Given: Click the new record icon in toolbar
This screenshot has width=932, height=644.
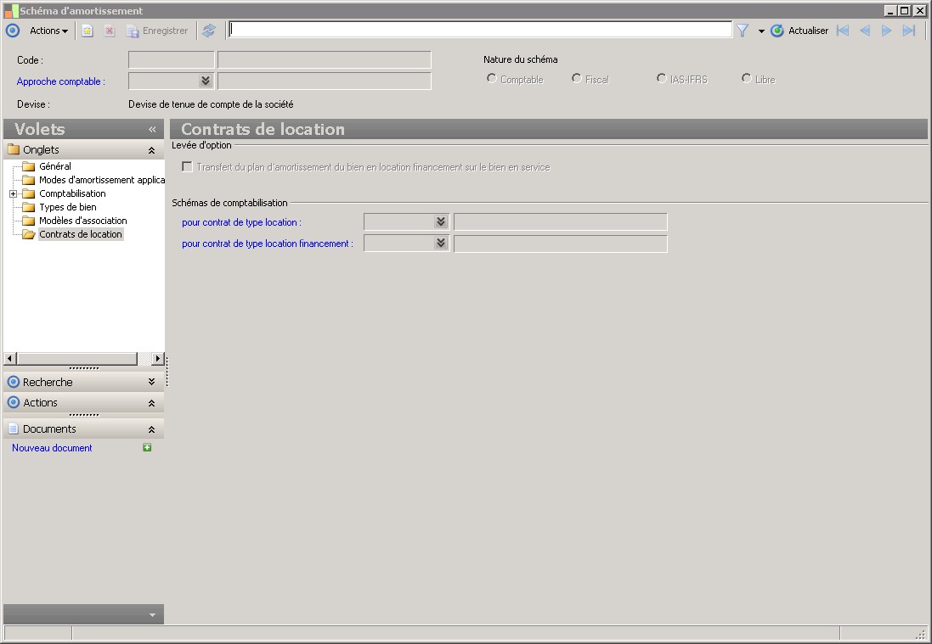Looking at the screenshot, I should [88, 31].
